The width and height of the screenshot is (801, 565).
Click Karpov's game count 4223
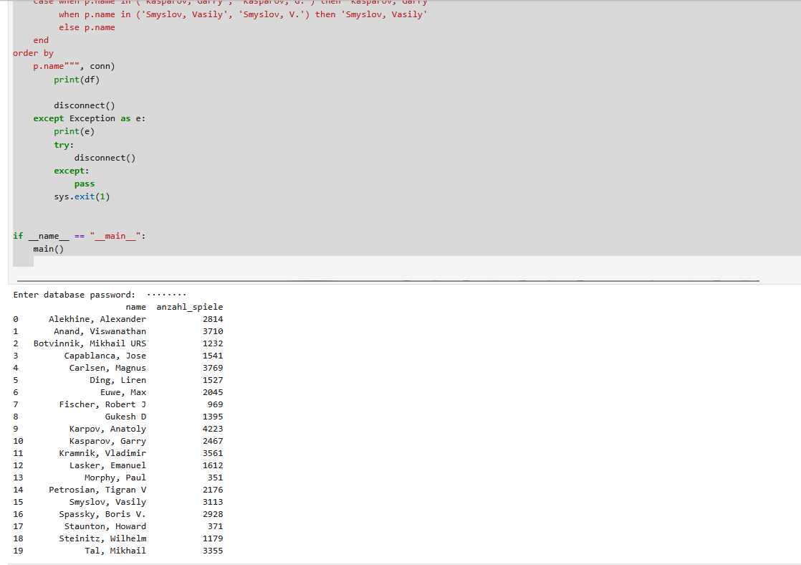[x=213, y=429]
